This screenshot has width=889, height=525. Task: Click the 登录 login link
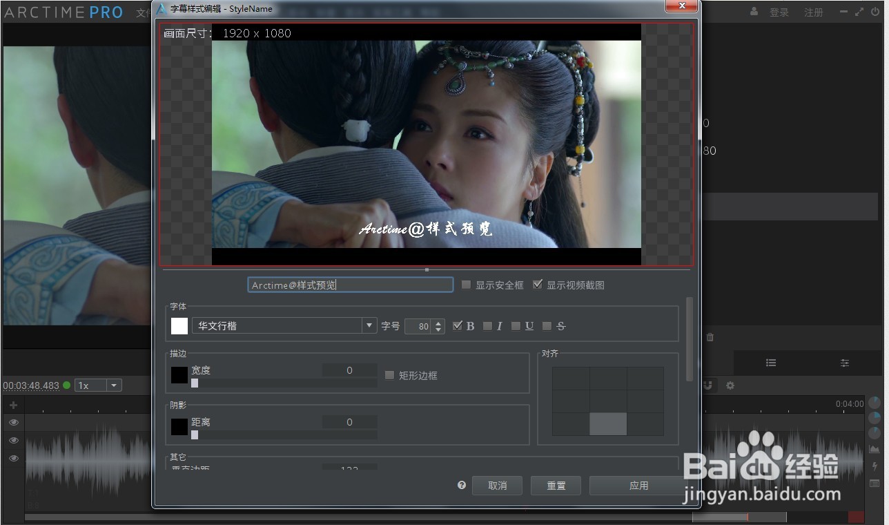click(779, 12)
